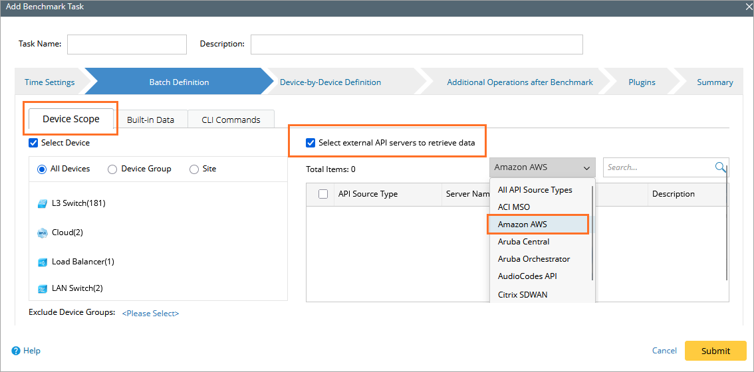Image resolution: width=754 pixels, height=372 pixels.
Task: Click the Cloud device type icon
Action: coord(43,233)
